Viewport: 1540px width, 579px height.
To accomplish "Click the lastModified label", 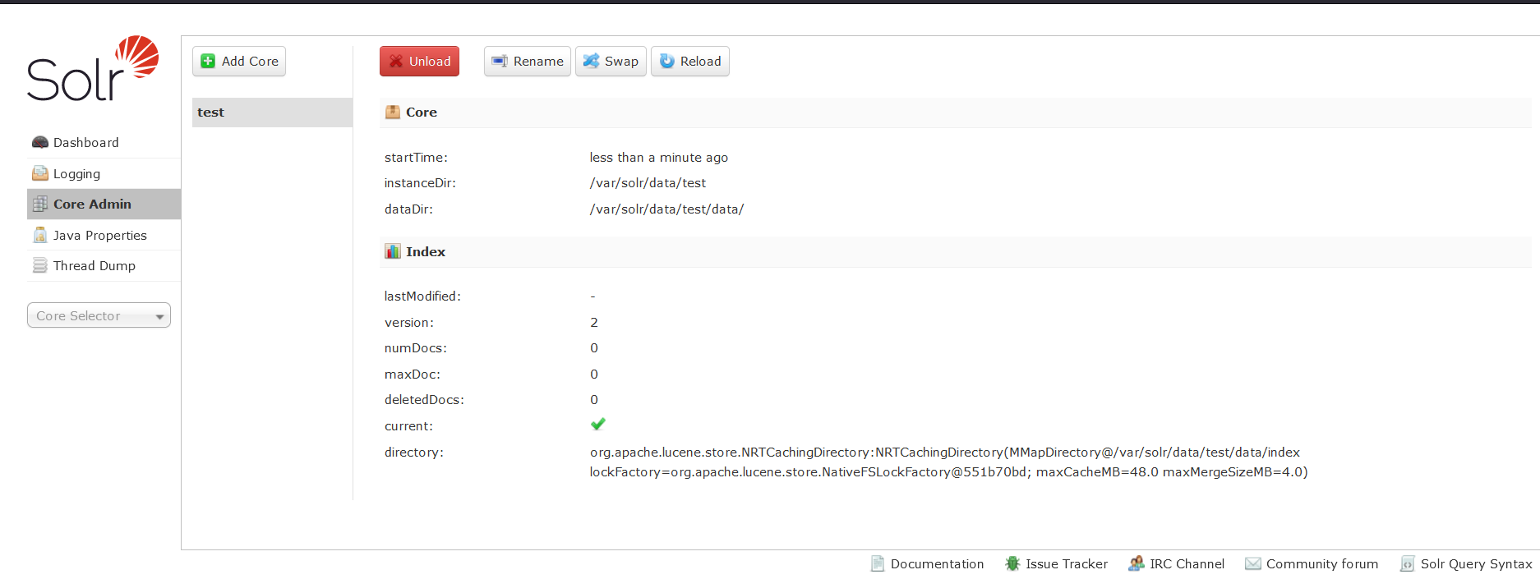I will click(x=422, y=296).
